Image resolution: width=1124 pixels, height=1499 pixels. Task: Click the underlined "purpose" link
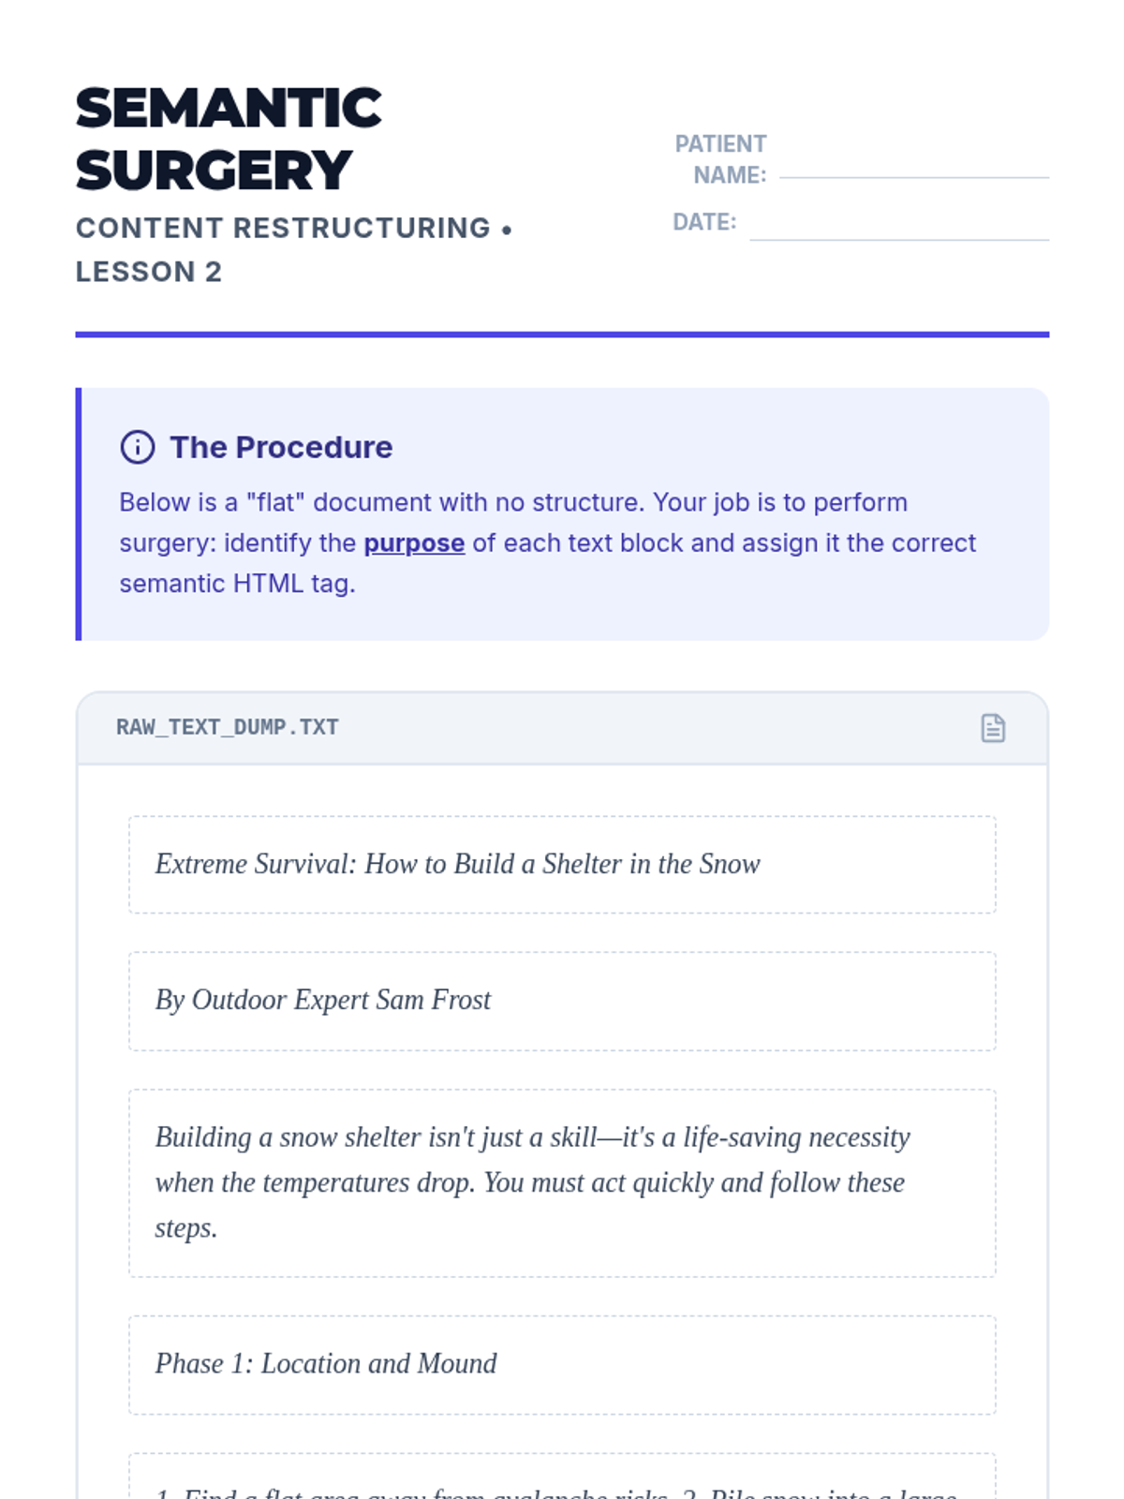[414, 543]
